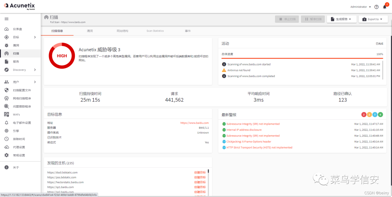Screen dimensions: 392x197
Task: Click the blue low-severity count badge 7
Action: click(375, 115)
